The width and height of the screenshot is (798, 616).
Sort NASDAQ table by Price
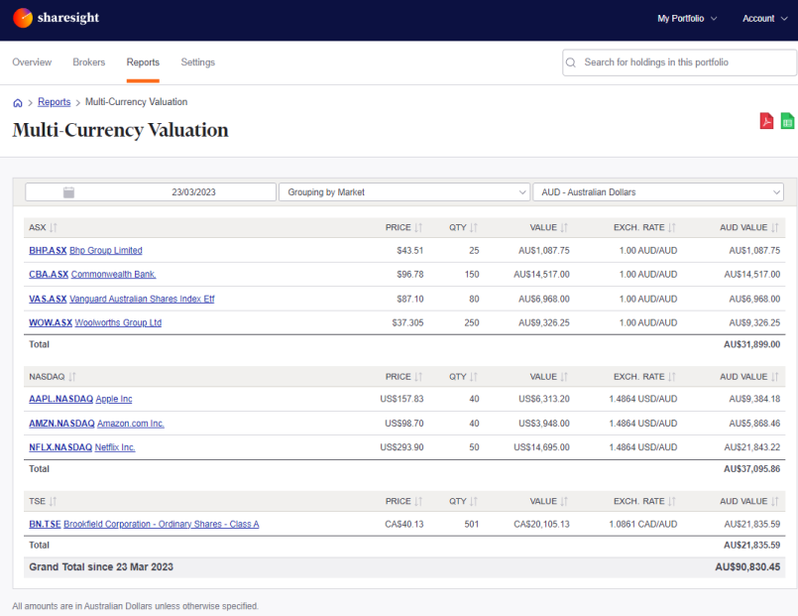click(x=418, y=377)
